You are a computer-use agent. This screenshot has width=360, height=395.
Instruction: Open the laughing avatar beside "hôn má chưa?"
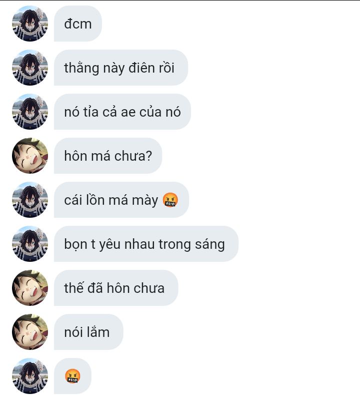[30, 156]
